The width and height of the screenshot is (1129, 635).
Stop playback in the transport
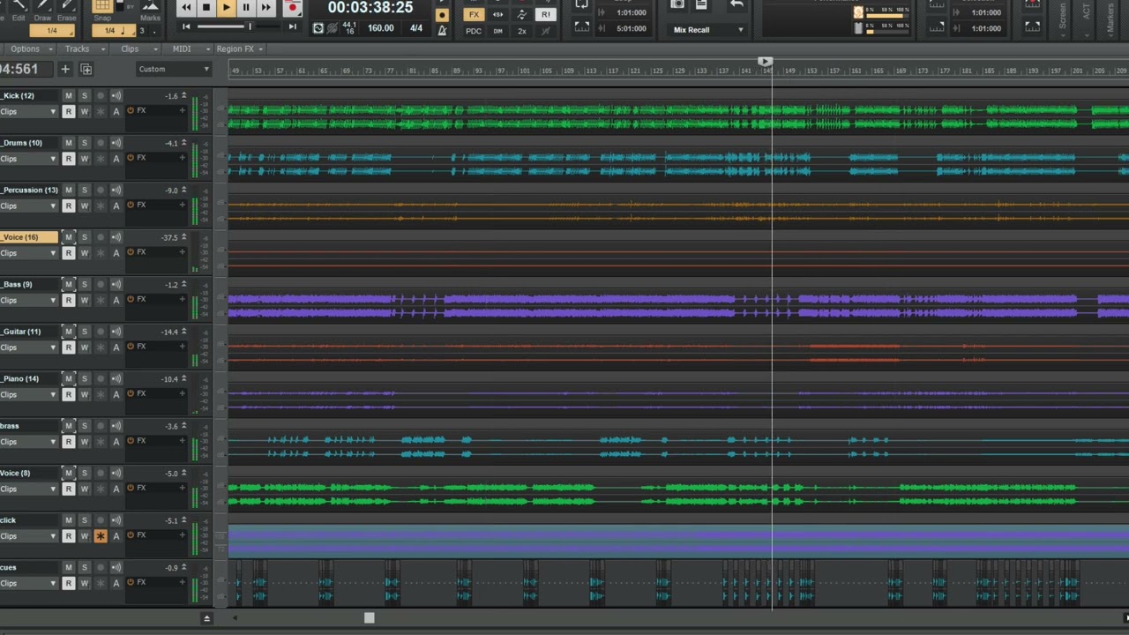click(x=206, y=7)
